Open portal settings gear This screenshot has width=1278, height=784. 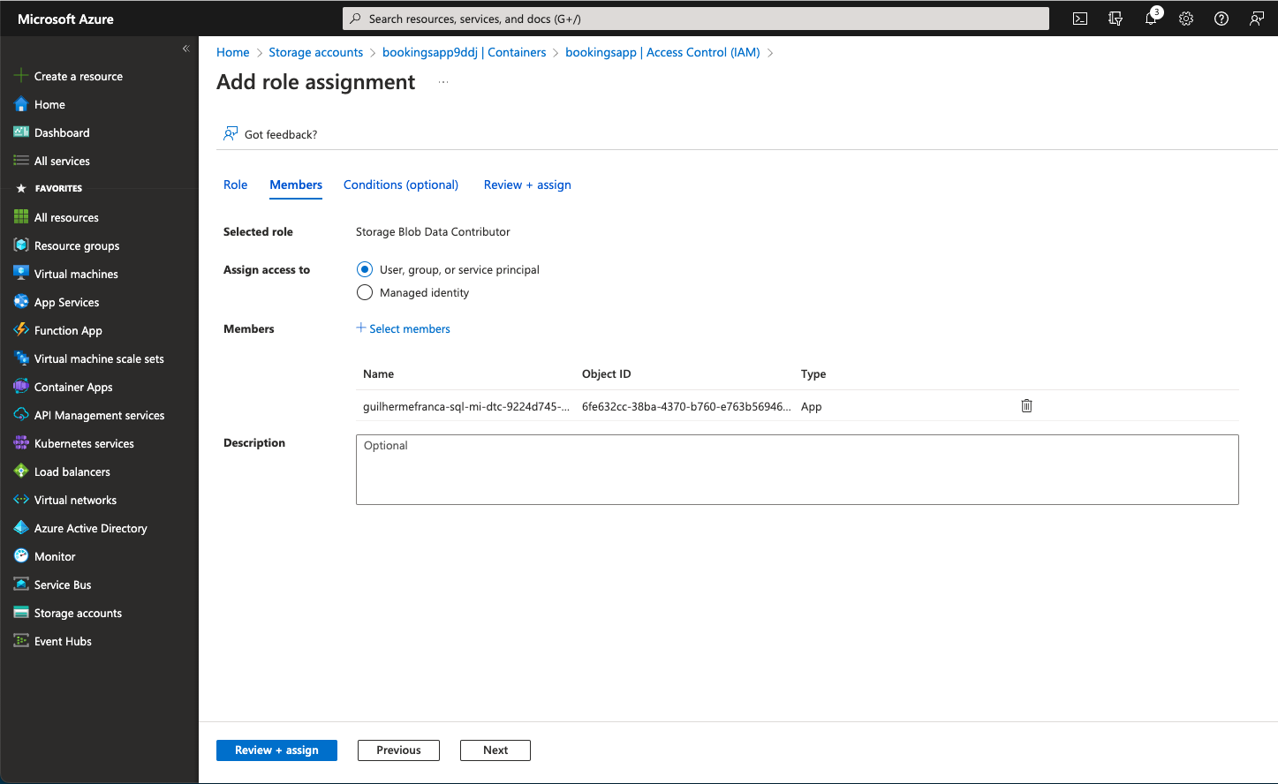(1186, 19)
